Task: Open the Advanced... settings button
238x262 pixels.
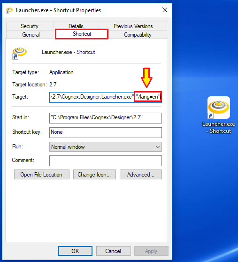Action: (141, 175)
